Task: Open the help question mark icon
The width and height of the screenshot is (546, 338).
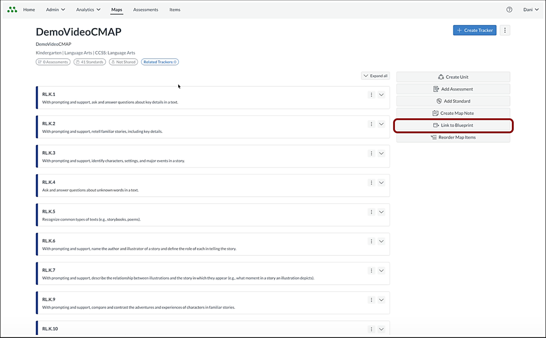Action: [509, 10]
